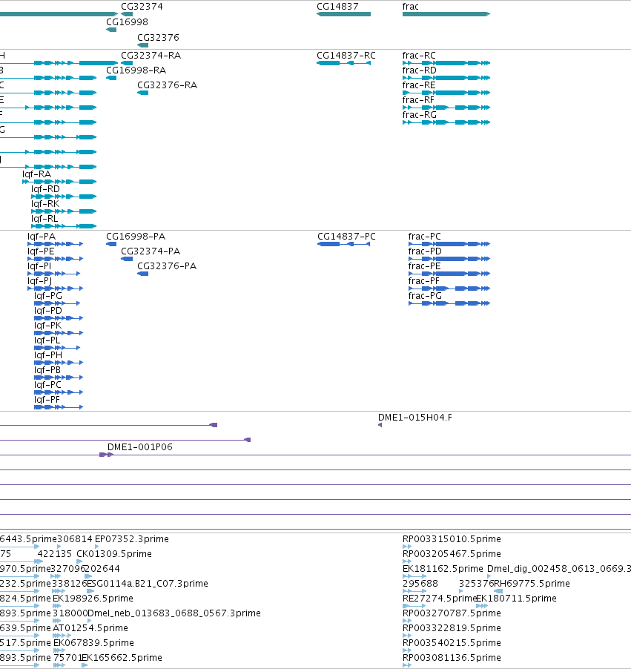Select the 295688 EST label
The image size is (631, 669).
coord(420,583)
